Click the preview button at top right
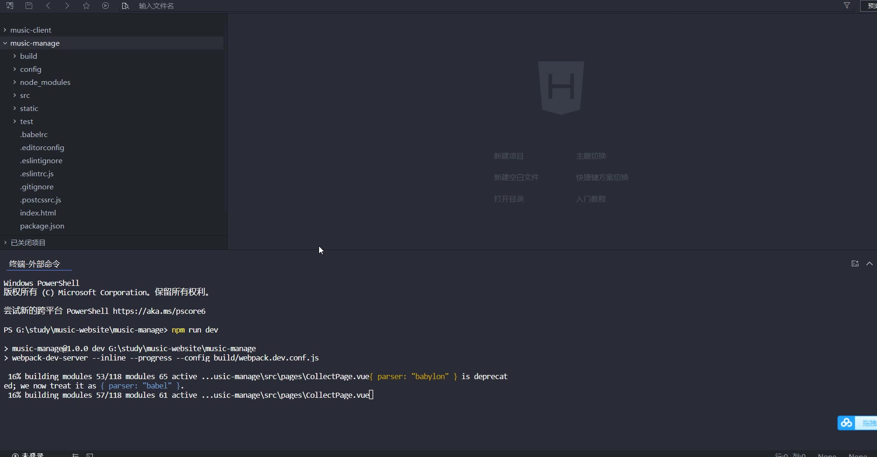Image resolution: width=877 pixels, height=457 pixels. click(x=870, y=6)
